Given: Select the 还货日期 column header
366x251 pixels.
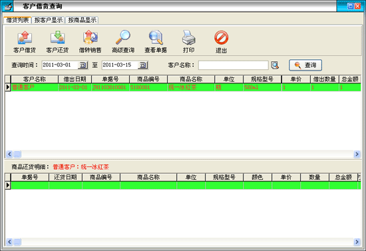Looking at the screenshot, I should 65,177.
